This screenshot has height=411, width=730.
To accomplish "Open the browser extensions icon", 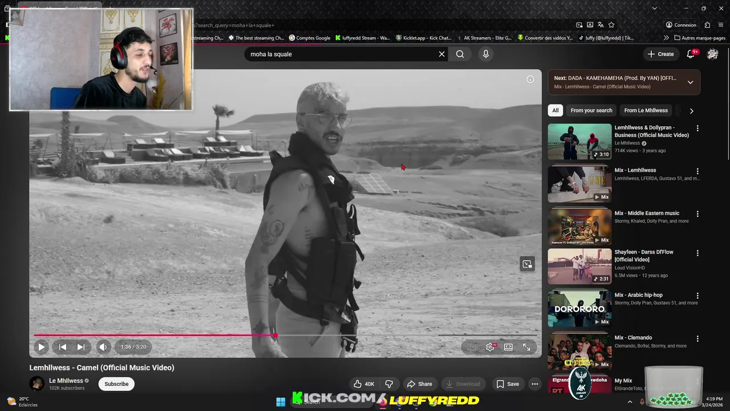I will pyautogui.click(x=707, y=25).
